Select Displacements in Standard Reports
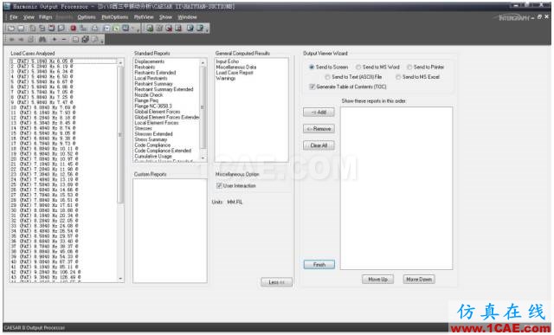 pos(150,61)
